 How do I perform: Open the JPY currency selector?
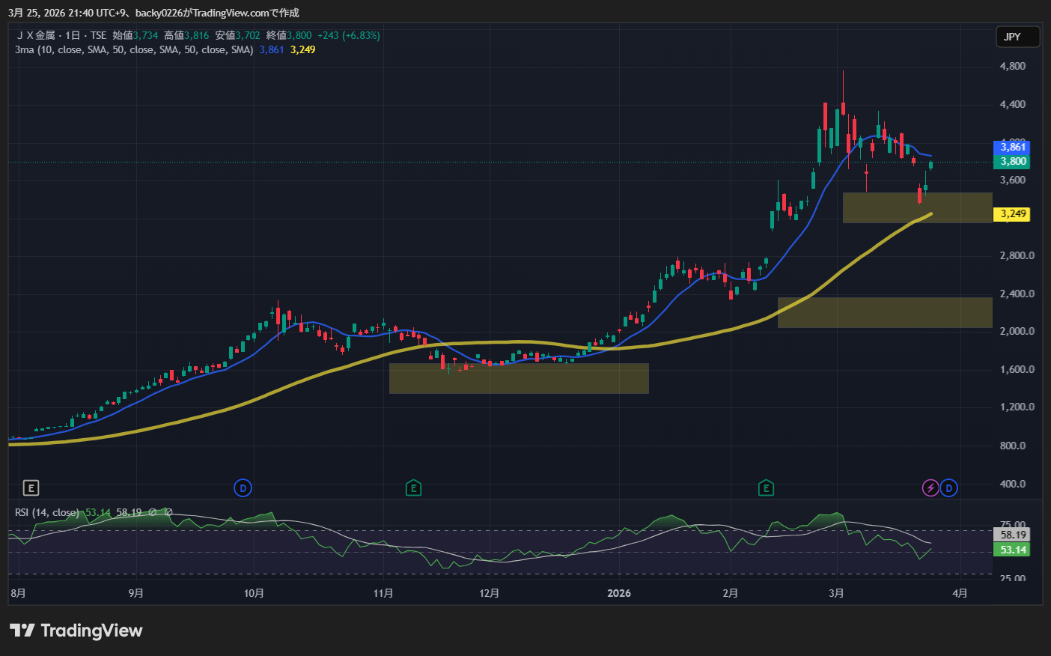click(1017, 37)
